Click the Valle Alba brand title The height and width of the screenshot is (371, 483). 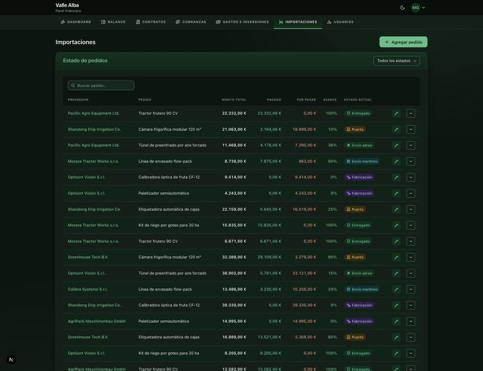(x=67, y=5)
